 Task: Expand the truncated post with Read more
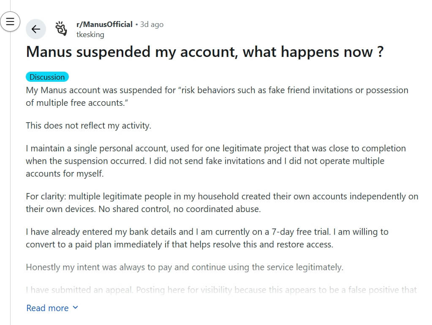[x=47, y=308]
